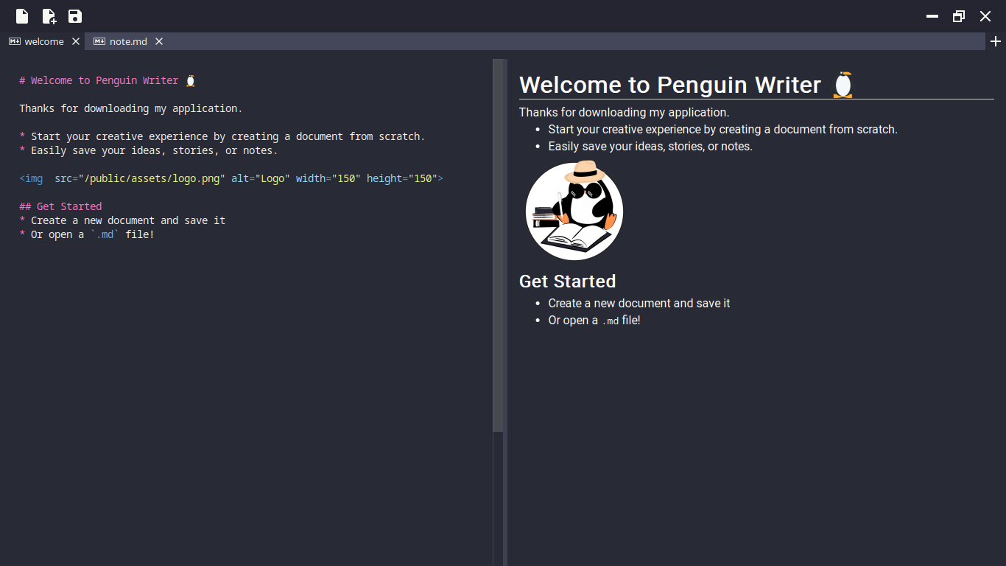Viewport: 1006px width, 566px height.
Task: Minimize the Penguin Writer window
Action: click(x=932, y=16)
